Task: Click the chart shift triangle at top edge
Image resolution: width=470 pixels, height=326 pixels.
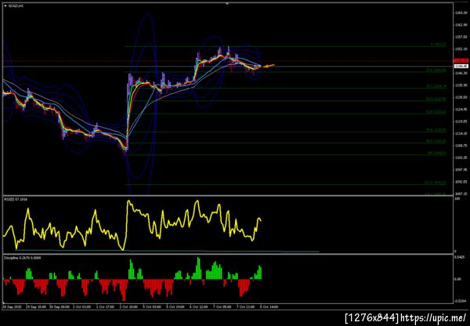Action: [227, 4]
